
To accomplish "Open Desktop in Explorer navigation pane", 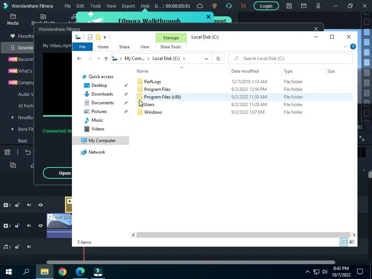I will tap(99, 85).
